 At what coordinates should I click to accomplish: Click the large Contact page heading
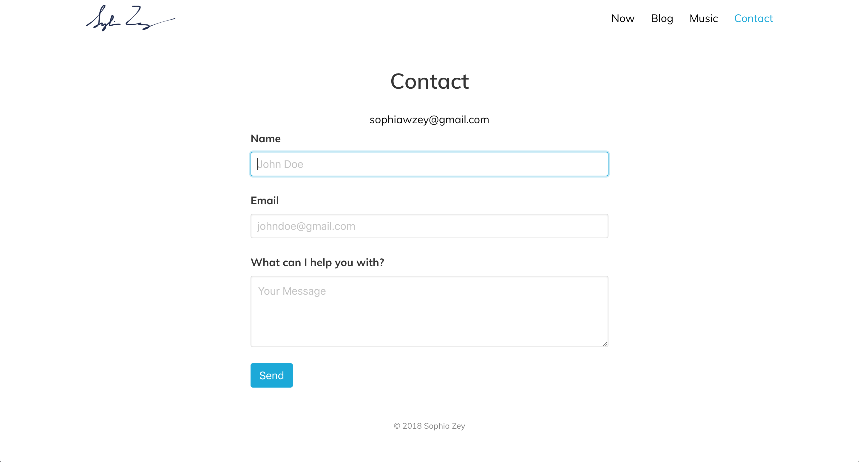pos(429,81)
